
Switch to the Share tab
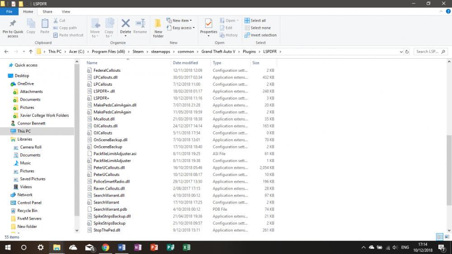47,12
